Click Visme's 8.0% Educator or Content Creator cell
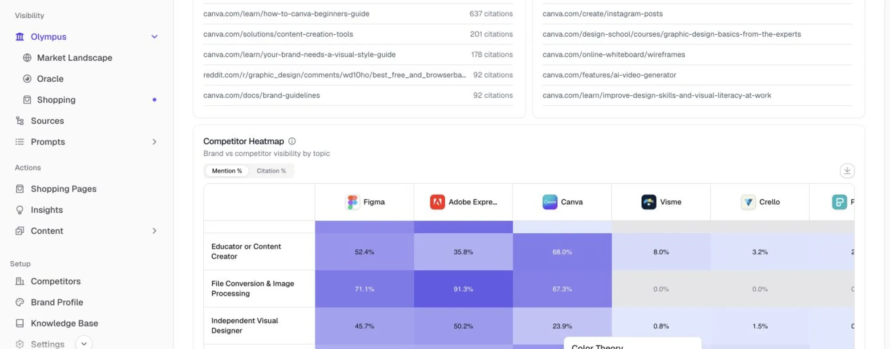Image resolution: width=890 pixels, height=349 pixels. pyautogui.click(x=661, y=252)
